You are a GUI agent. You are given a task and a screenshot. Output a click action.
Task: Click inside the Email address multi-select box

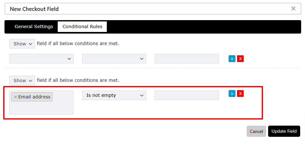tap(41, 108)
